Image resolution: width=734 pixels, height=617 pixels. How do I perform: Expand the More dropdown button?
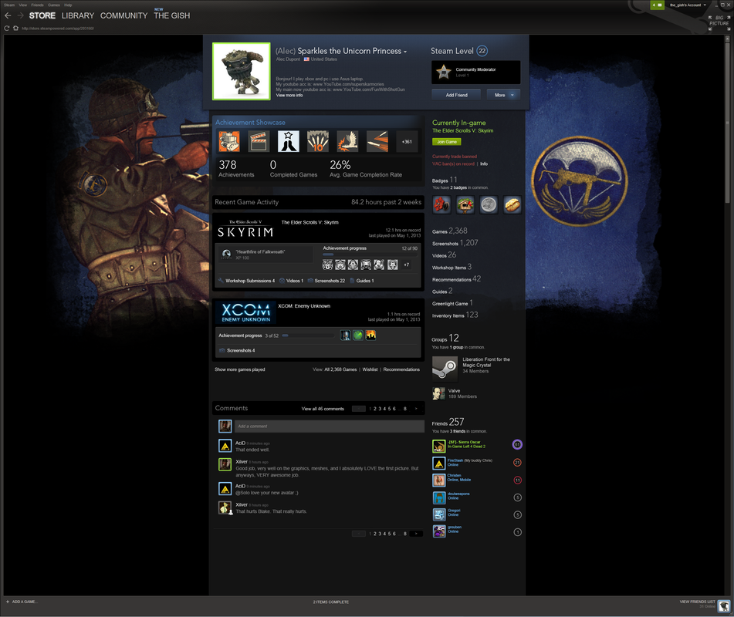coord(502,95)
